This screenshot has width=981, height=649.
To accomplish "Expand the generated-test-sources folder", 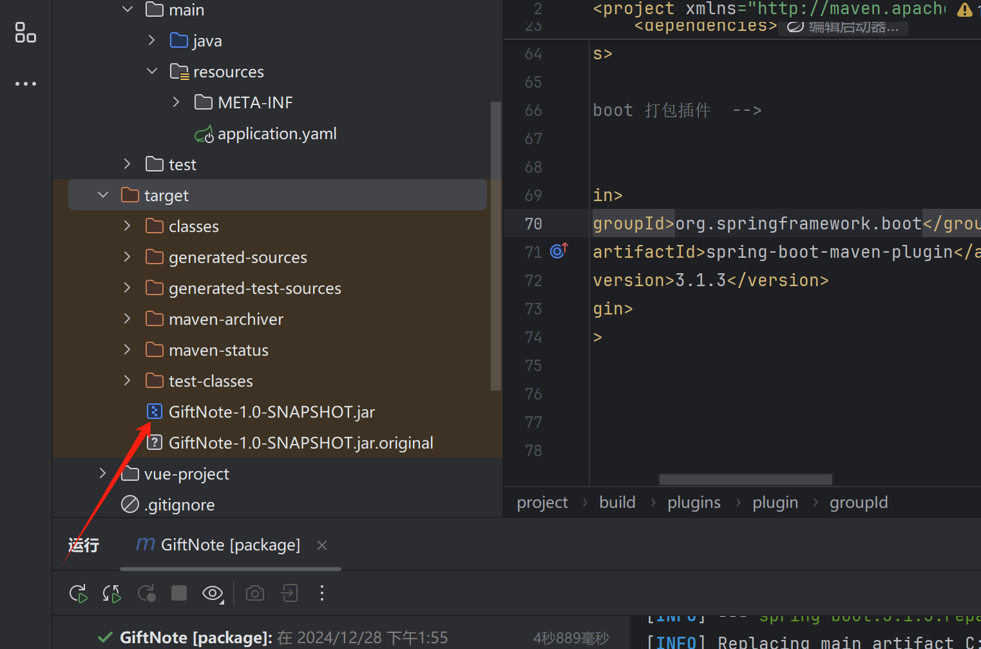I will (x=128, y=287).
